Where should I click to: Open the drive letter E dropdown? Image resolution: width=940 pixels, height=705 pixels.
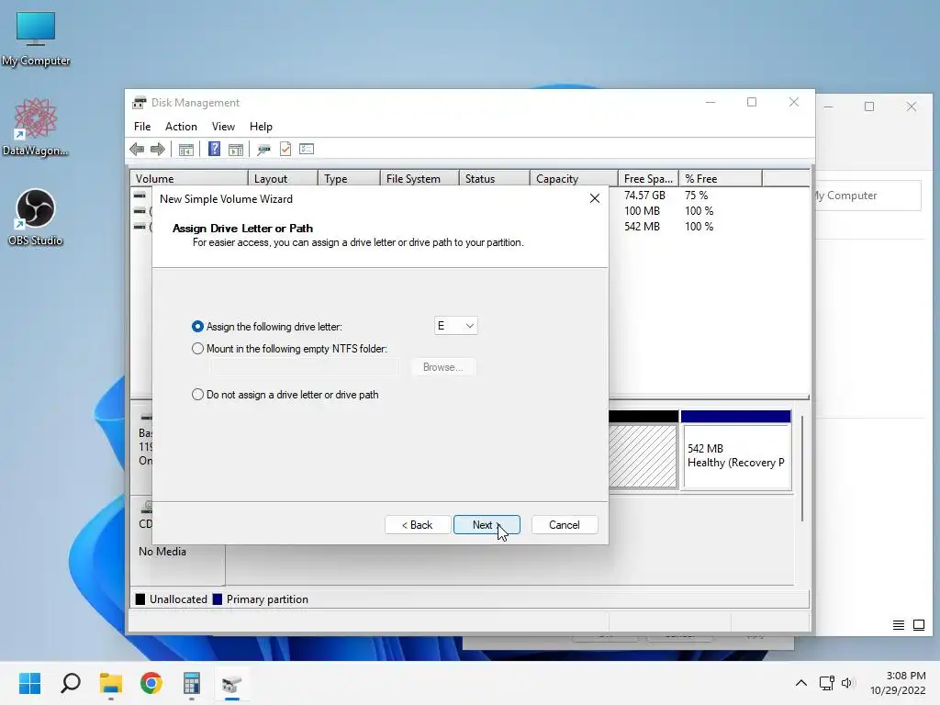(455, 326)
